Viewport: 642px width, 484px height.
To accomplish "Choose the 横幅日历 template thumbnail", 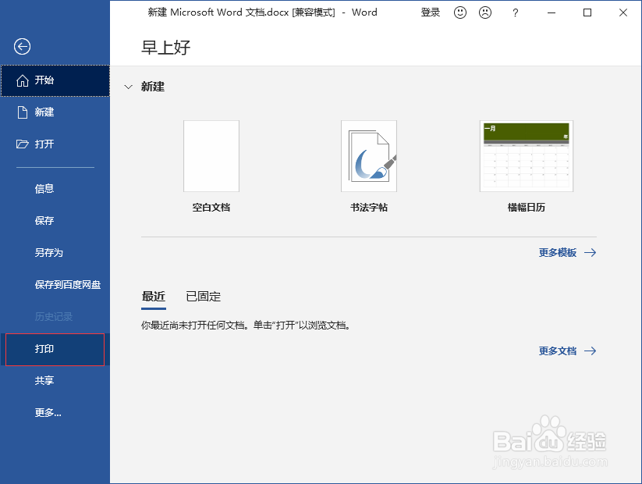I will point(527,156).
